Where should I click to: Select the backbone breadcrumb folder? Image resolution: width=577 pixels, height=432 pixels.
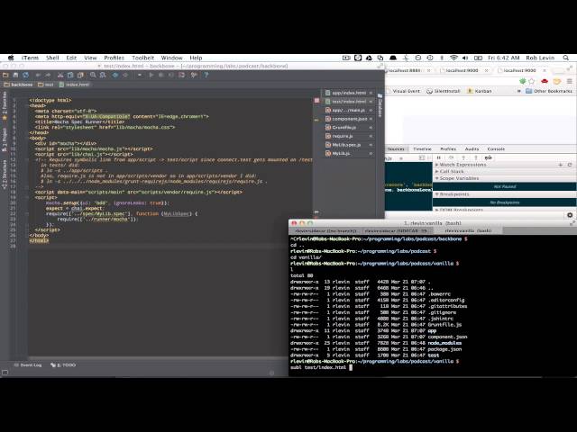click(x=18, y=85)
